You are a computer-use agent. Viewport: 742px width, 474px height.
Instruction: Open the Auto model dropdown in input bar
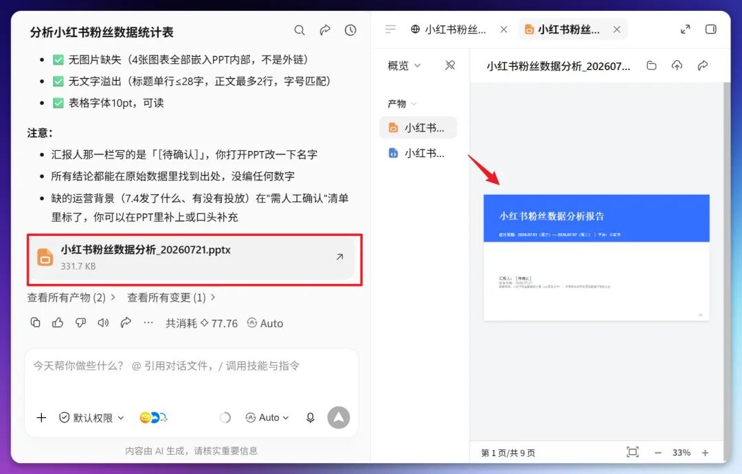267,418
